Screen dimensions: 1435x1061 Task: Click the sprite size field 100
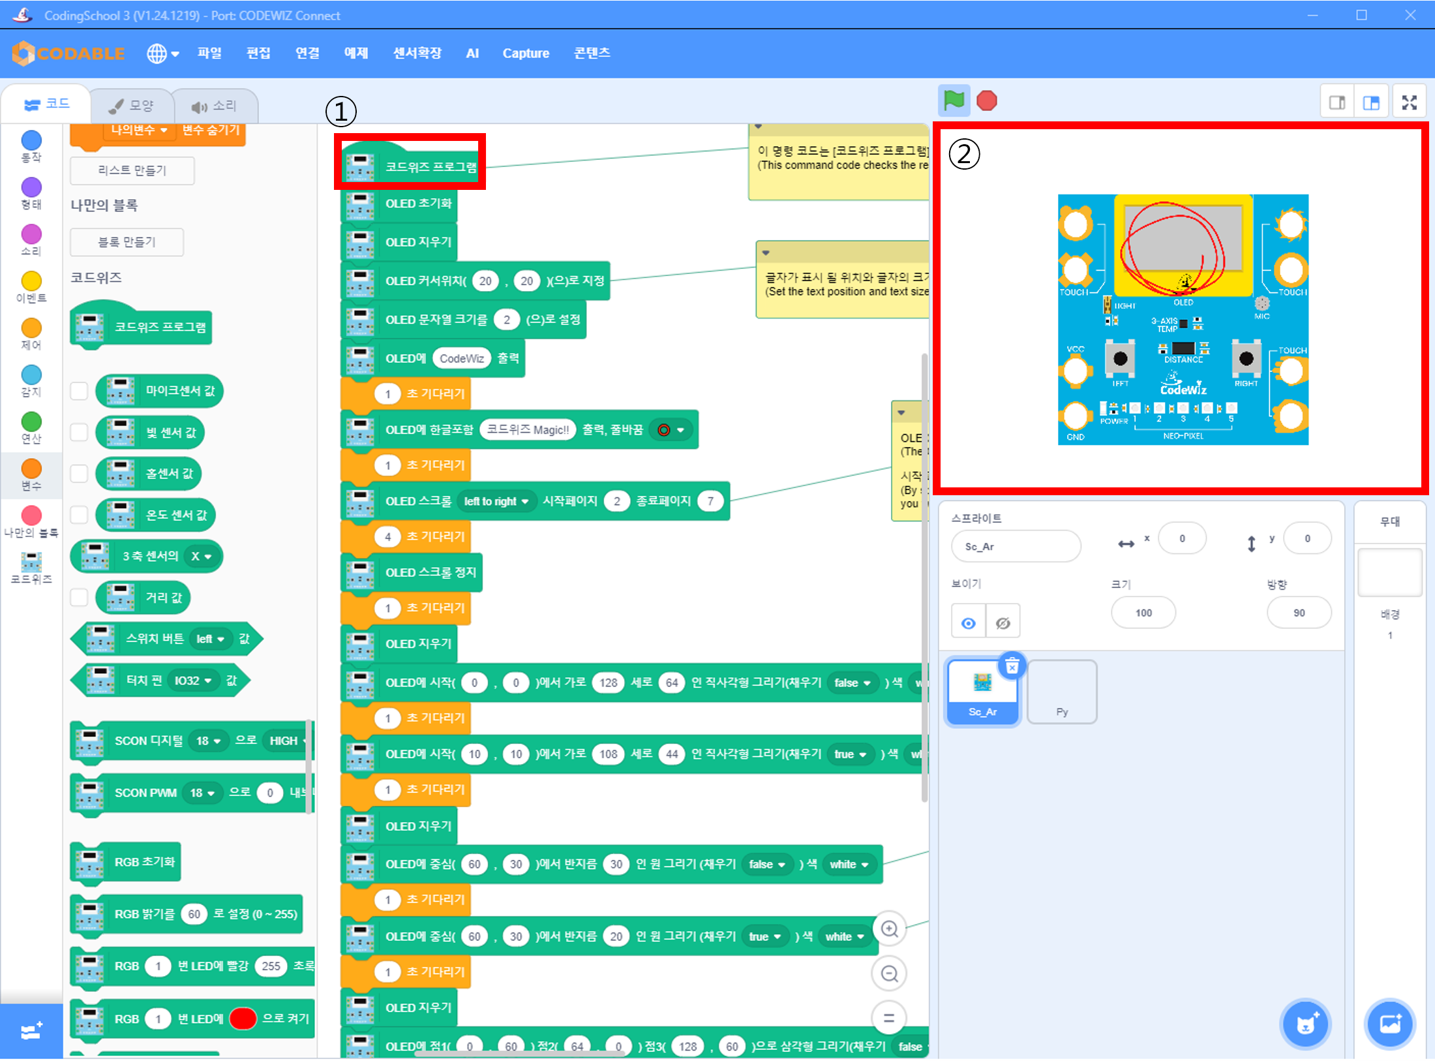(1143, 613)
